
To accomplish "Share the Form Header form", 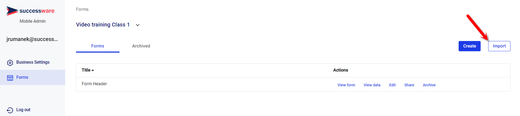I will [x=409, y=85].
